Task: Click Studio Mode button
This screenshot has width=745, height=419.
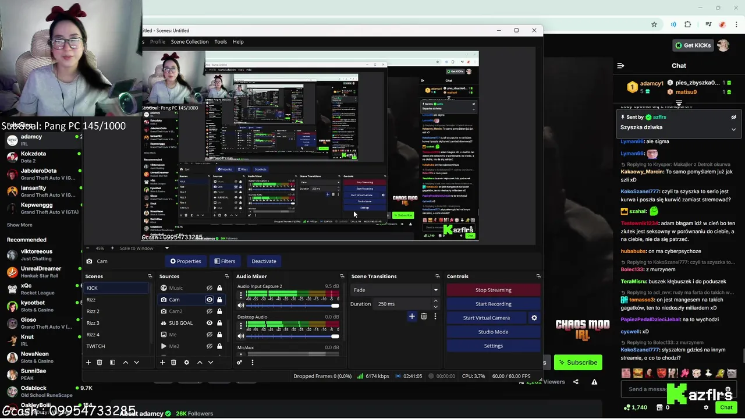Action: pos(493,332)
